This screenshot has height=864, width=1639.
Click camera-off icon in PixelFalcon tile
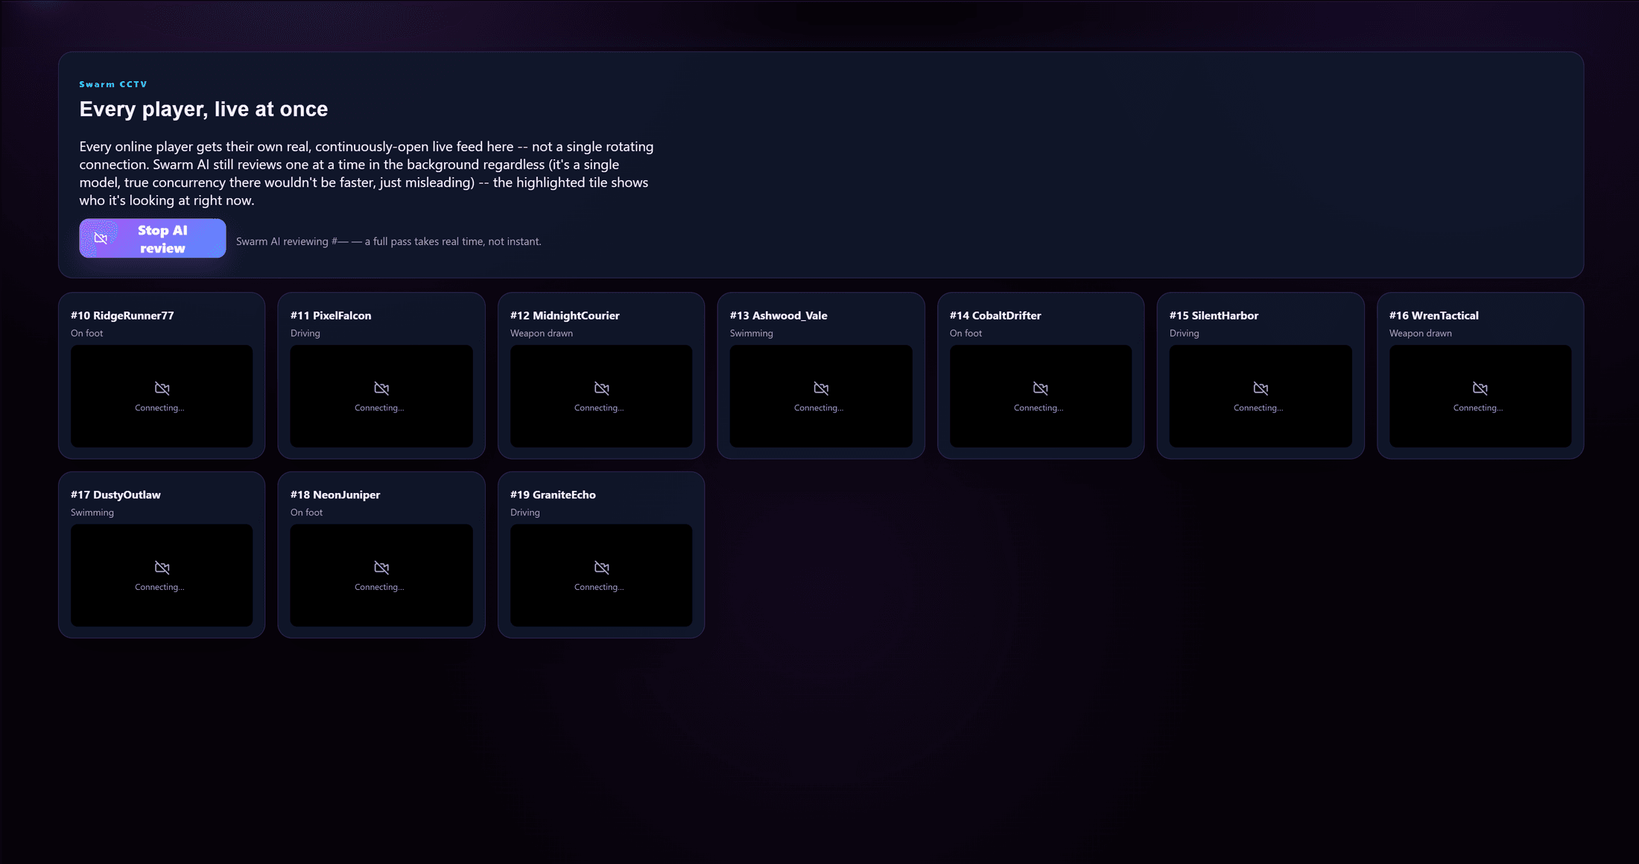[381, 388]
